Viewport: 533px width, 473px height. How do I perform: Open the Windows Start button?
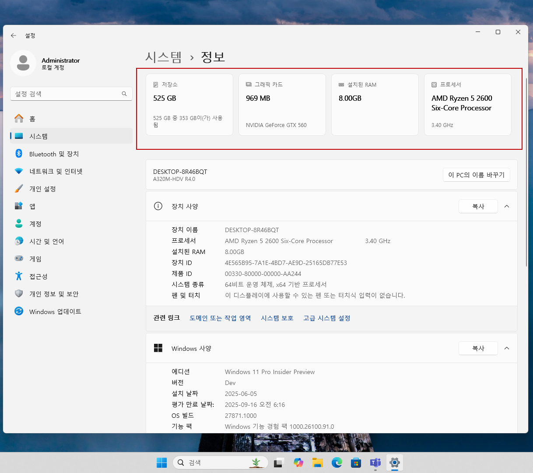click(162, 462)
